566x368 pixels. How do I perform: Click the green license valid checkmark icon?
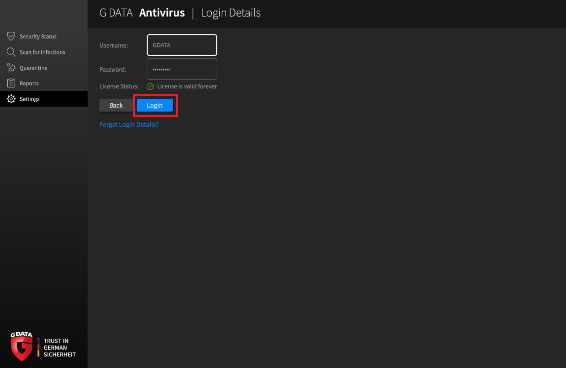[150, 86]
